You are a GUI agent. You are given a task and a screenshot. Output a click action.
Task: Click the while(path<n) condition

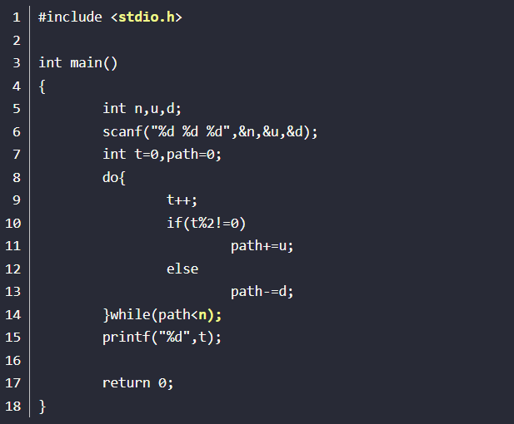click(167, 314)
